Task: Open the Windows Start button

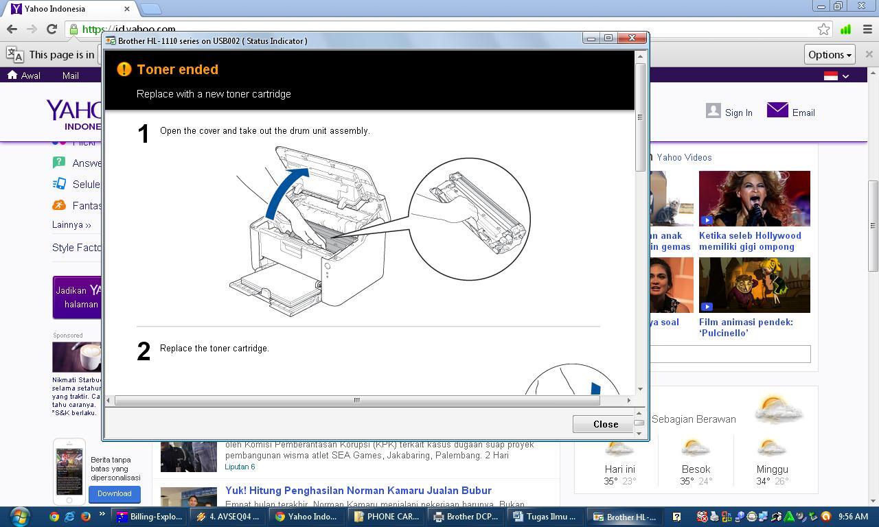Action: click(x=20, y=516)
